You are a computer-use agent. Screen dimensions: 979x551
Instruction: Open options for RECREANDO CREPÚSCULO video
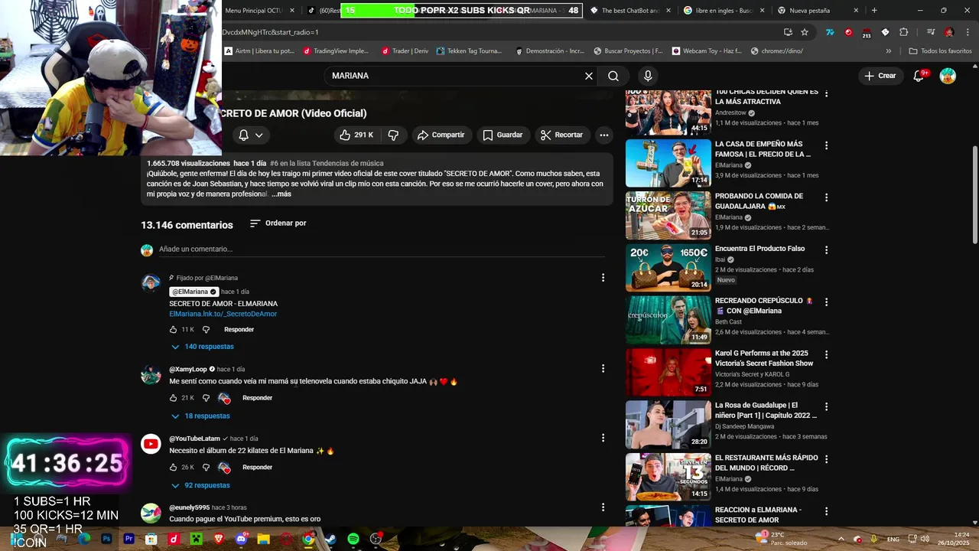click(x=826, y=302)
